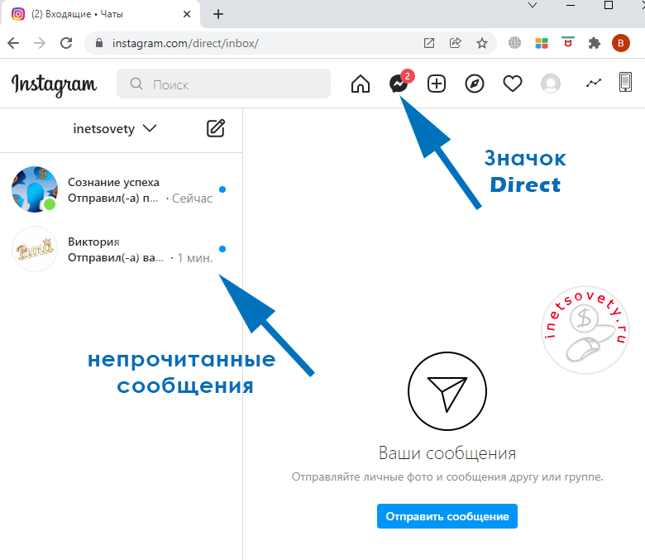Bookmark this page with the star icon
The height and width of the screenshot is (560, 645).
[x=482, y=43]
